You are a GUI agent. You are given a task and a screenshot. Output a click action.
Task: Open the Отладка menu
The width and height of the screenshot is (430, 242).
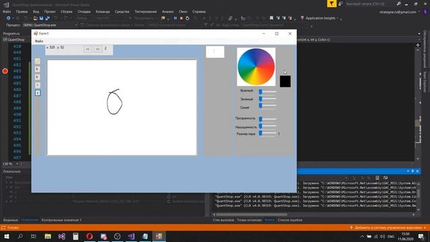point(84,11)
